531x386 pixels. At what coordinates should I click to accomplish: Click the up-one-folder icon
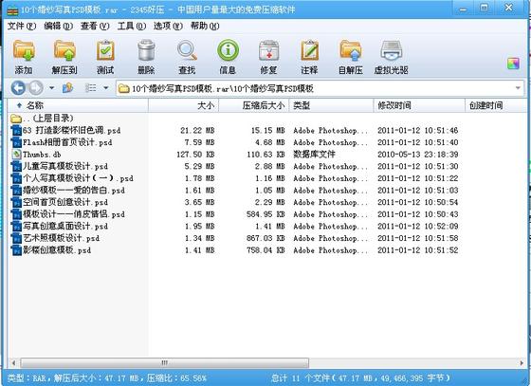[67, 88]
